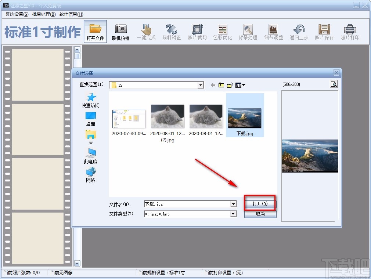Click the 当前规格设置：标准1寸 status text

(x=162, y=273)
